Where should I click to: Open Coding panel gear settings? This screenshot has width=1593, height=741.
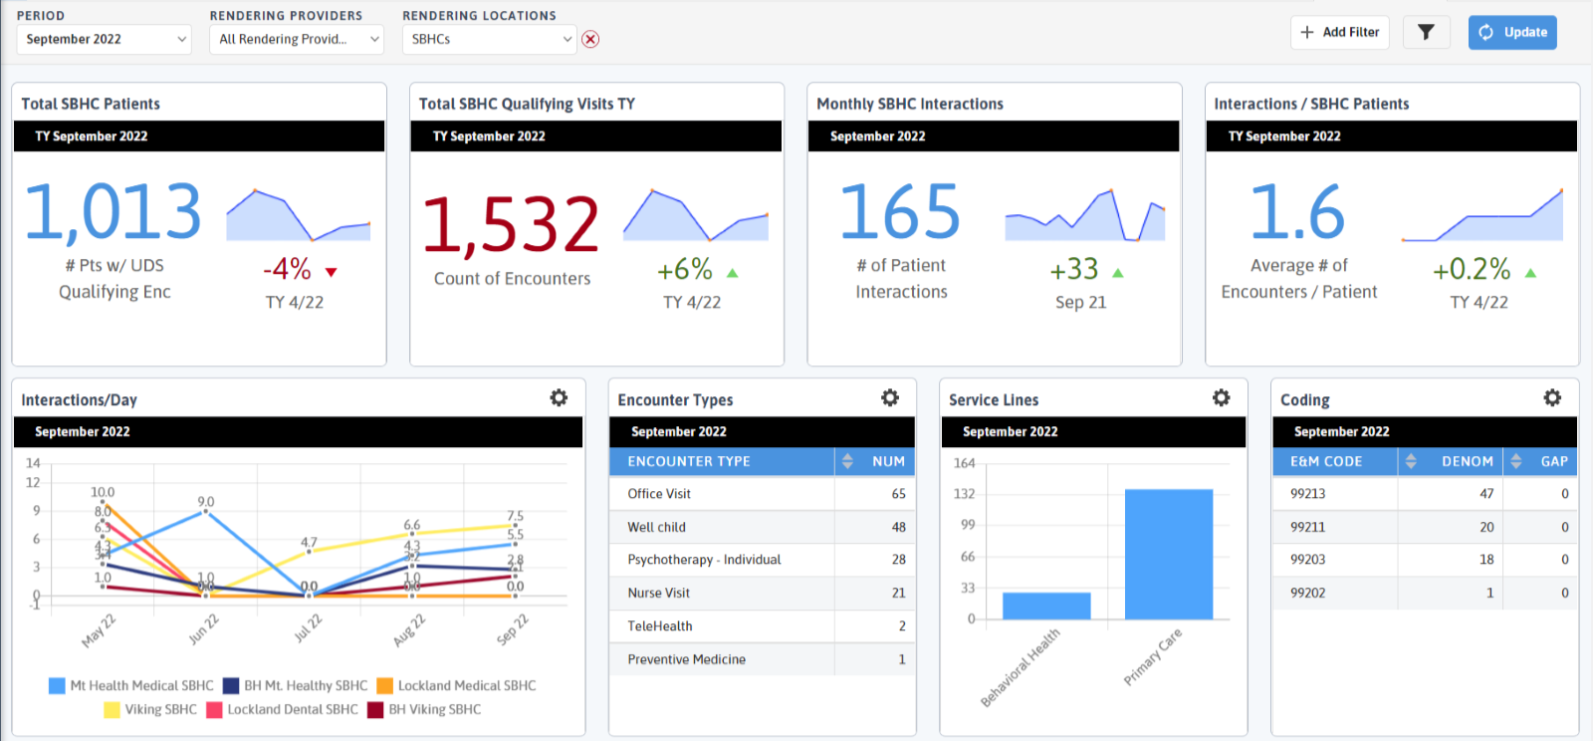(1552, 397)
